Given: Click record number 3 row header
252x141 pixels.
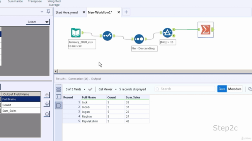Looking at the screenshot, I should 72,112.
